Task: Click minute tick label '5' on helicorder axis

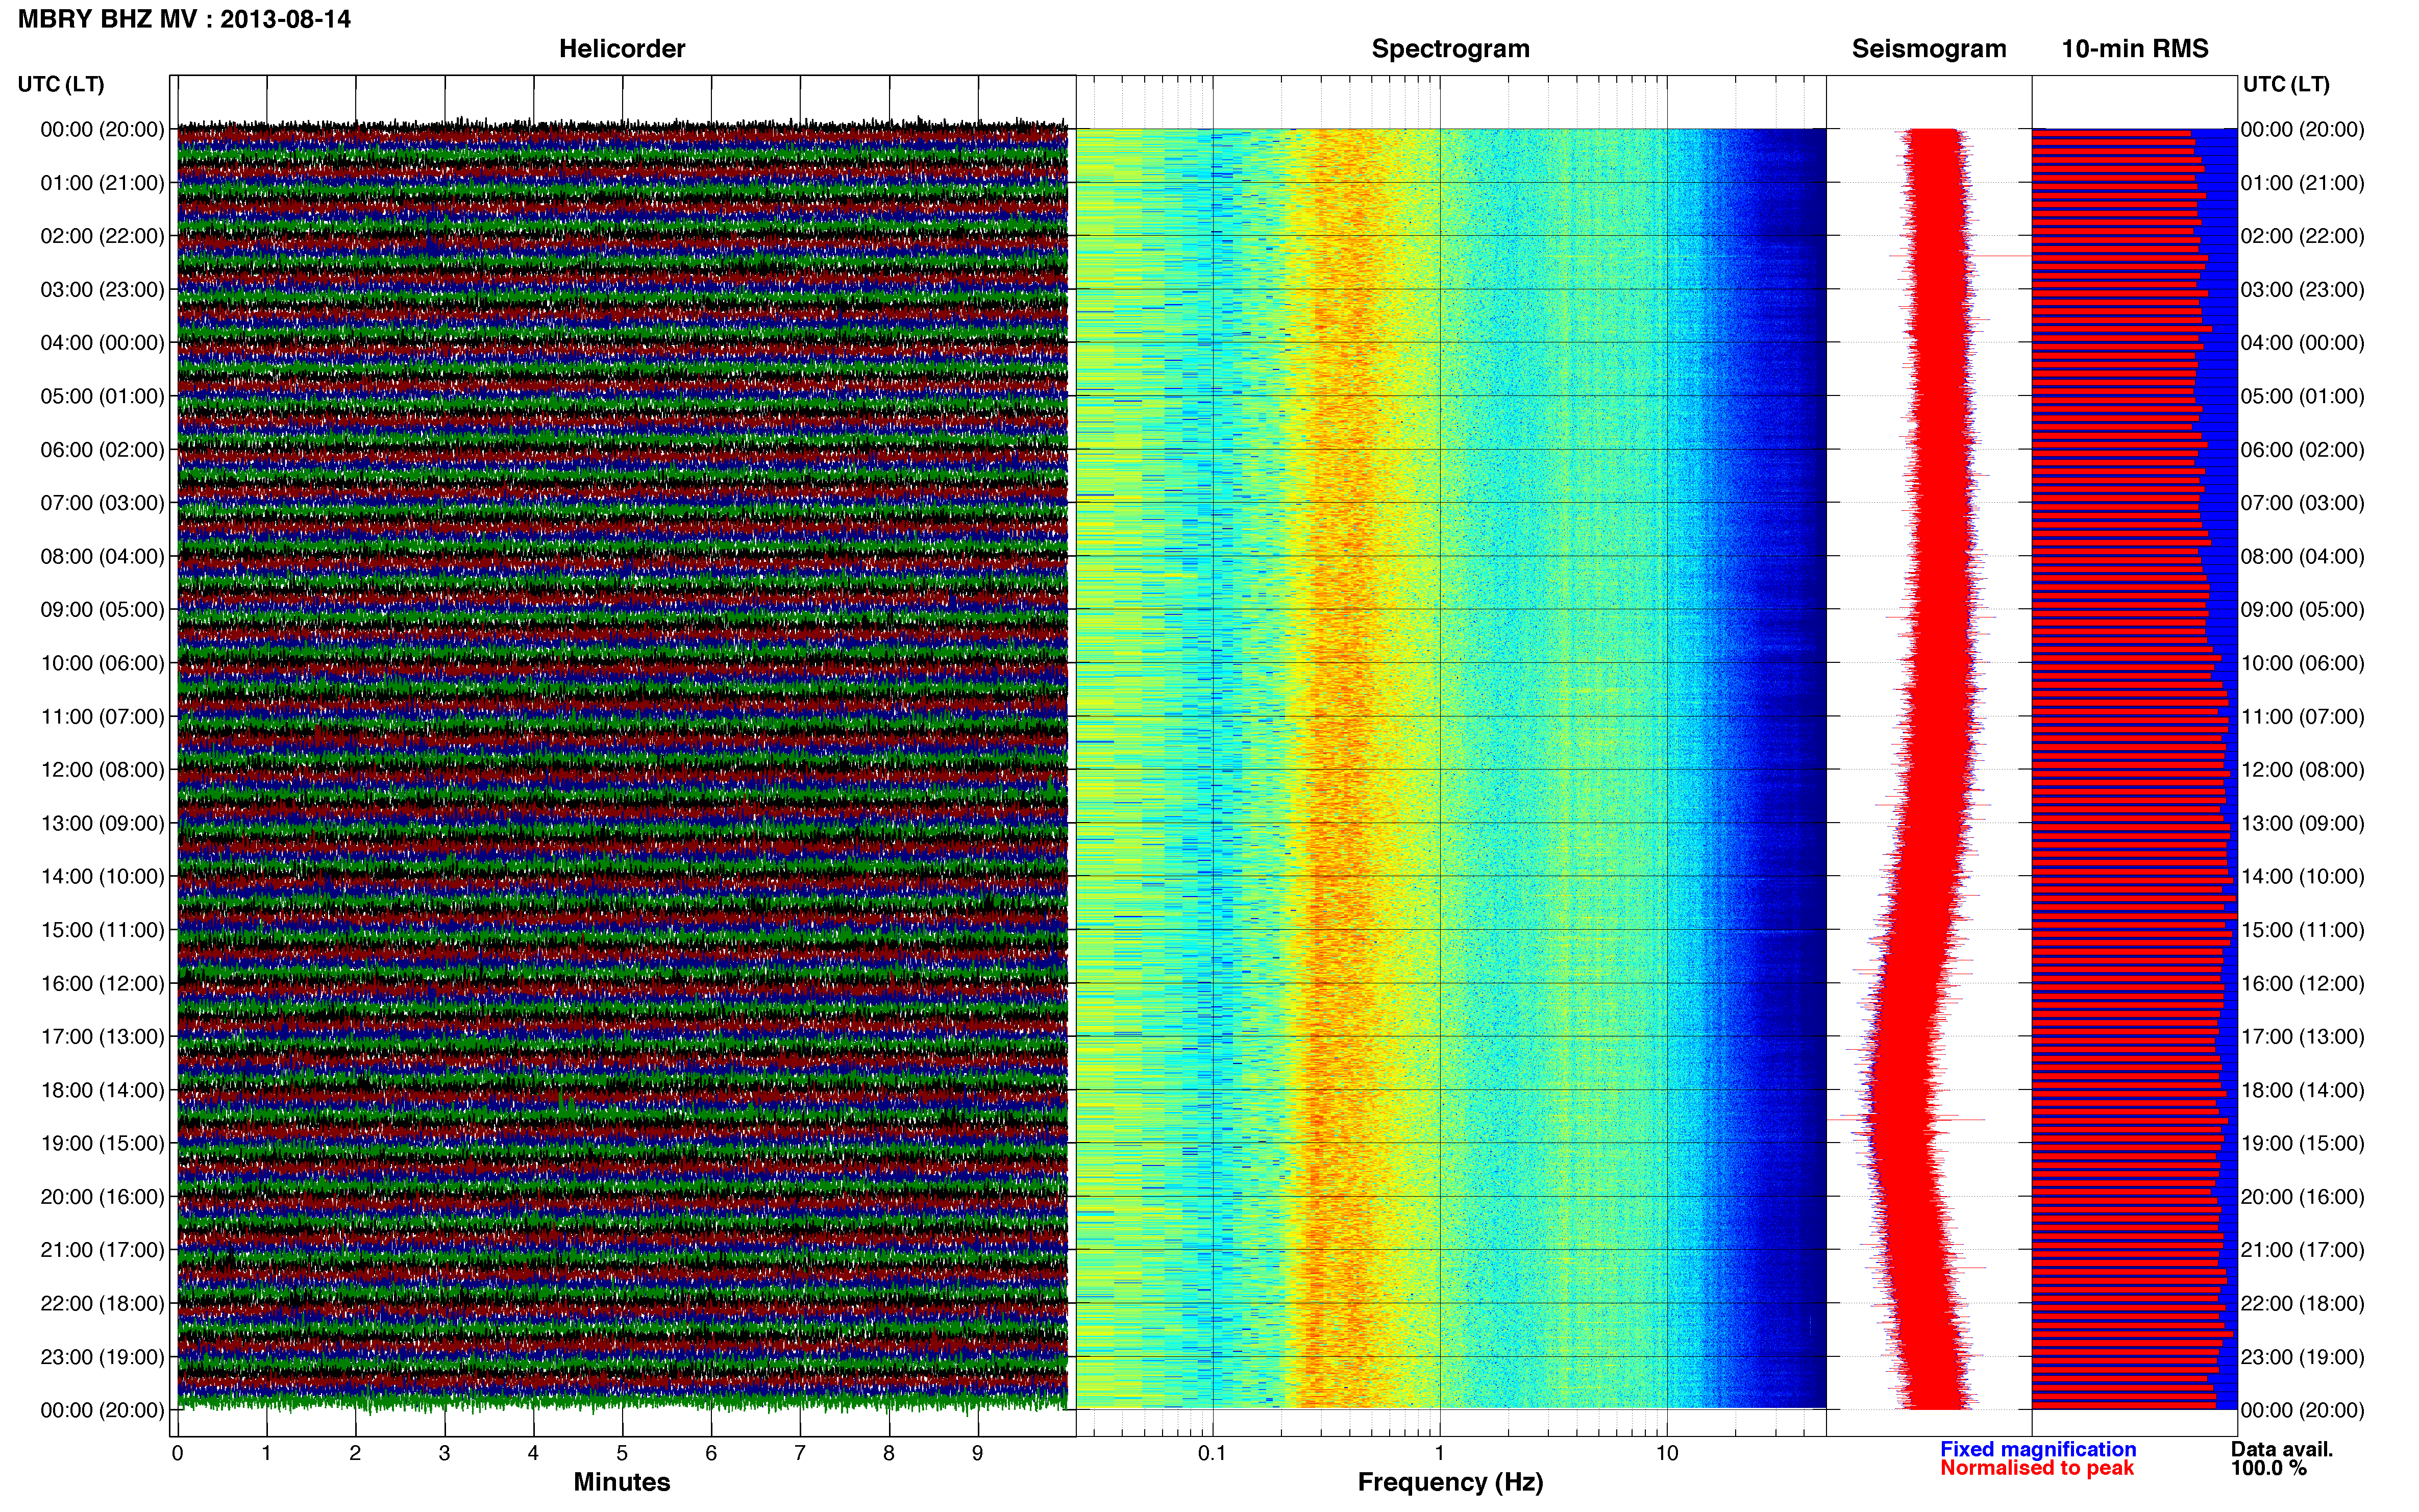Action: 622,1453
